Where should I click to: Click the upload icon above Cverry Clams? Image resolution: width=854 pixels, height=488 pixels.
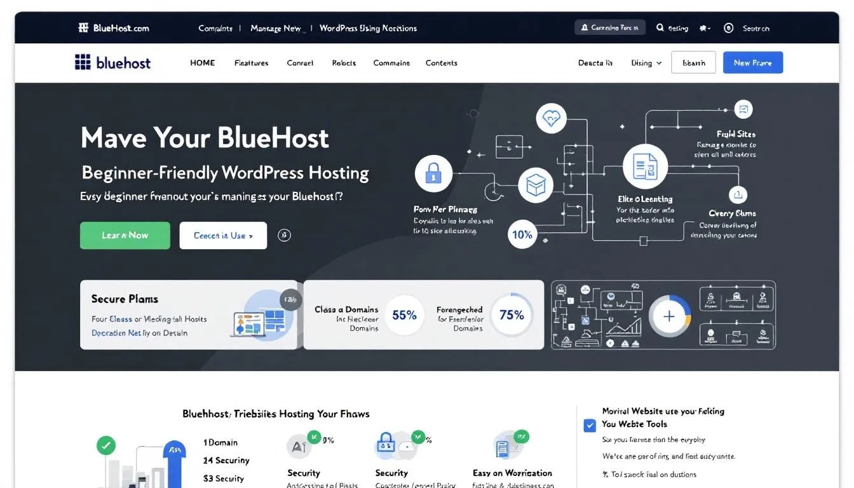[x=738, y=194]
